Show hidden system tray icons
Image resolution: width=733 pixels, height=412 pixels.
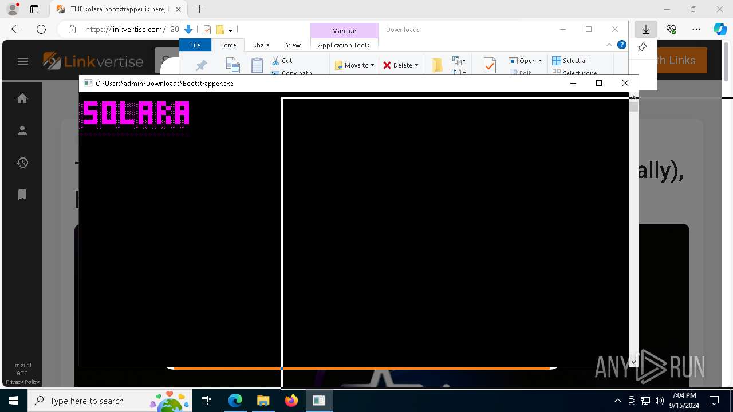pyautogui.click(x=617, y=401)
